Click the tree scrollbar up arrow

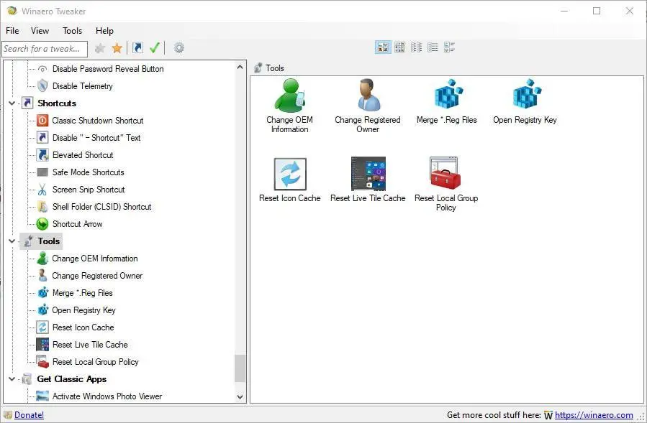click(x=240, y=67)
